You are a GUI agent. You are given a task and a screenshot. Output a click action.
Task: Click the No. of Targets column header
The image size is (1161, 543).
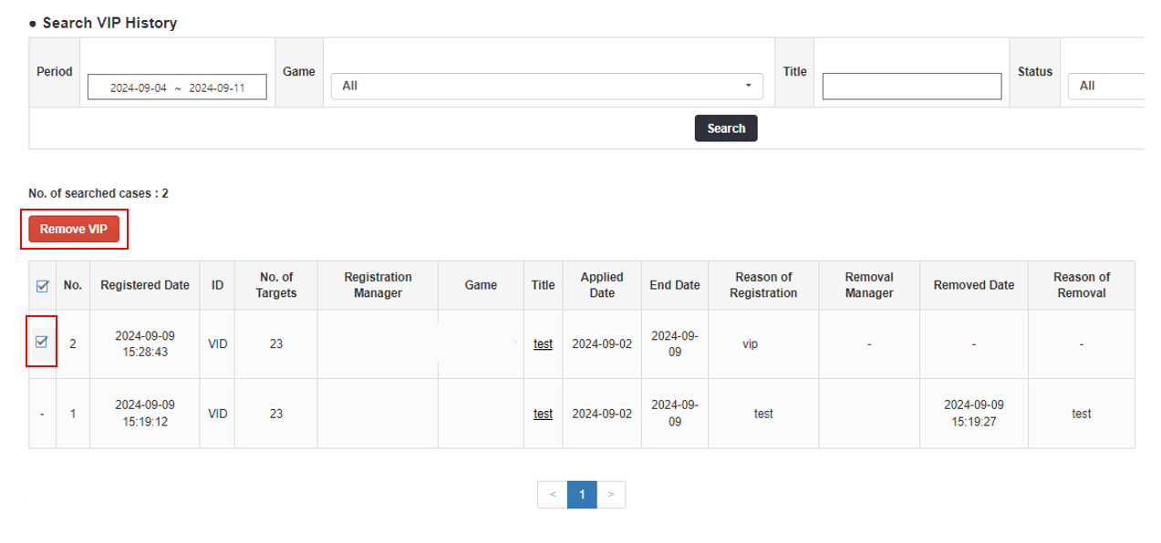[275, 285]
